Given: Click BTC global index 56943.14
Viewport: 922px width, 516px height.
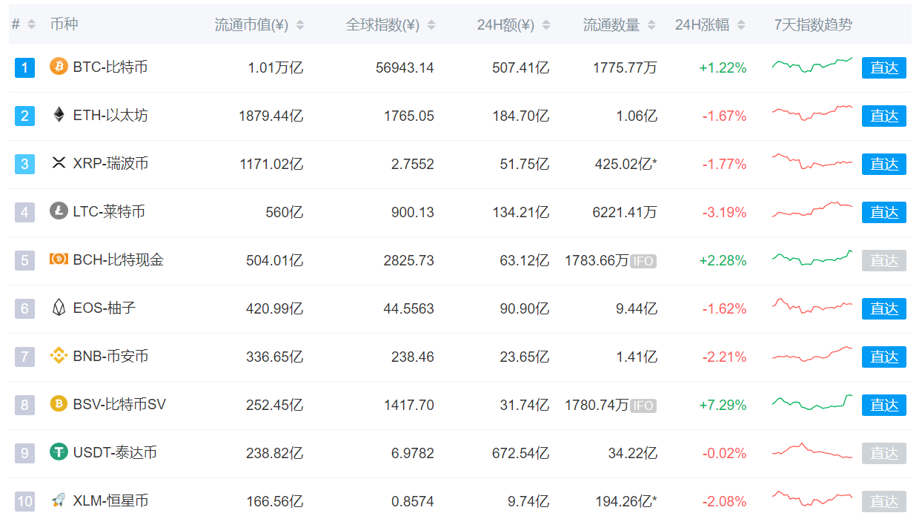Looking at the screenshot, I should [405, 68].
